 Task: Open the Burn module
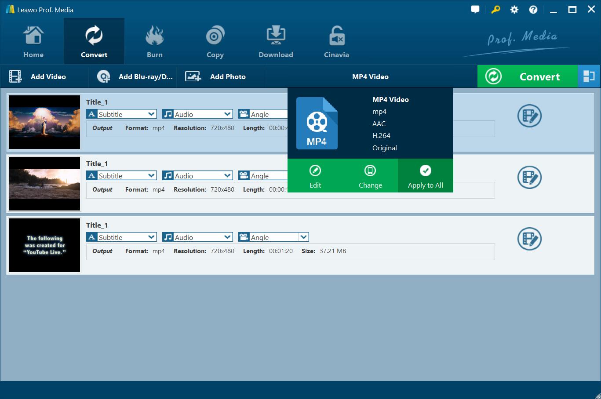154,42
